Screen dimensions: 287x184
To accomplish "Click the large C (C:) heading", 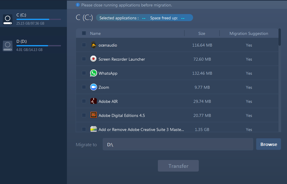I will pos(84,18).
